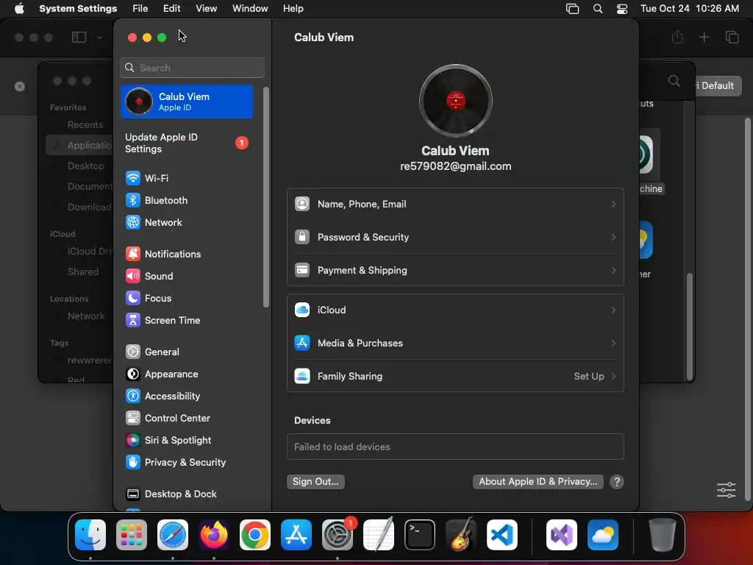Click the Share icon in Safari toolbar

[677, 37]
